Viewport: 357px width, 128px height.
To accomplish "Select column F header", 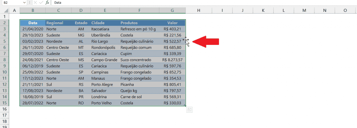I will pyautogui.click(x=139, y=10).
